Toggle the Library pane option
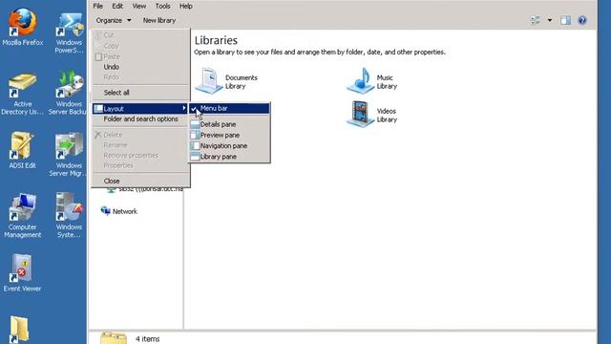Screen dimensions: 611x344 (x=229, y=157)
